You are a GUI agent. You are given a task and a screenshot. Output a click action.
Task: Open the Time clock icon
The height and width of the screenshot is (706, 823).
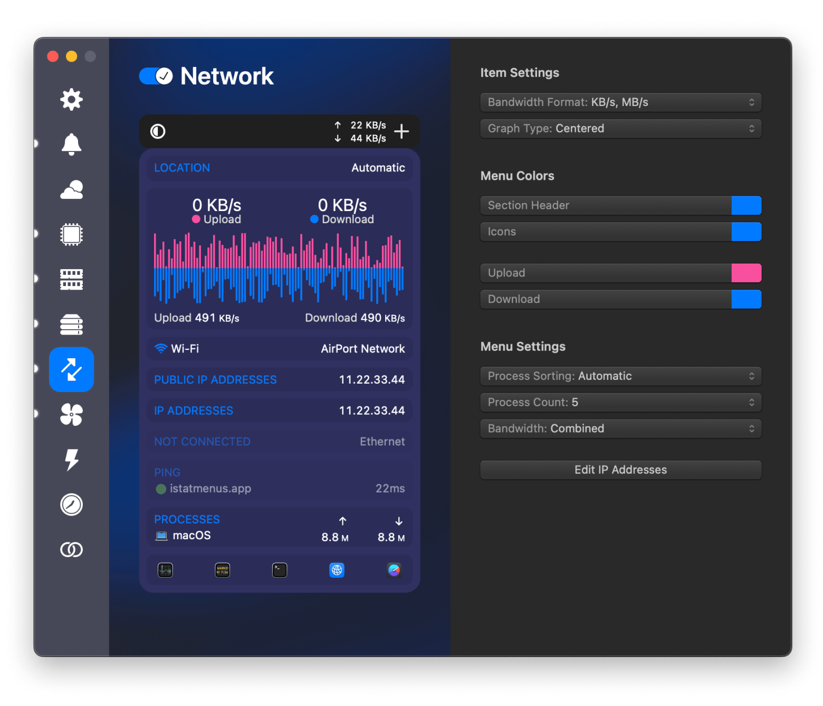pos(71,504)
